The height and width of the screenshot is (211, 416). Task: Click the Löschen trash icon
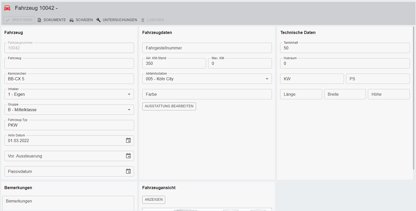pos(143,20)
